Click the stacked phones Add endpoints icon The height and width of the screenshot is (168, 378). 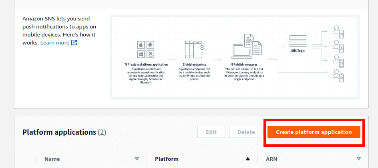click(194, 50)
